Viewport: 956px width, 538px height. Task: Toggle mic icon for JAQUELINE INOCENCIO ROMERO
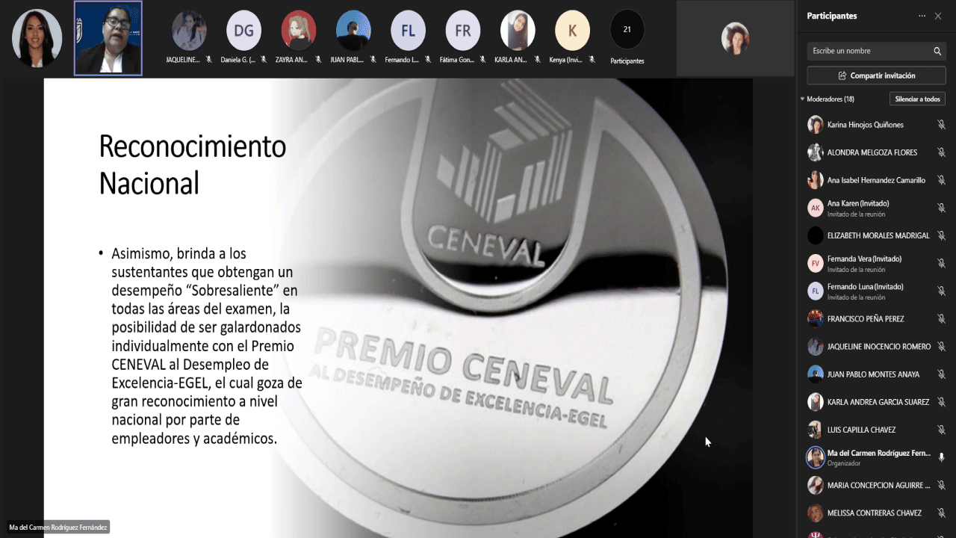[941, 347]
